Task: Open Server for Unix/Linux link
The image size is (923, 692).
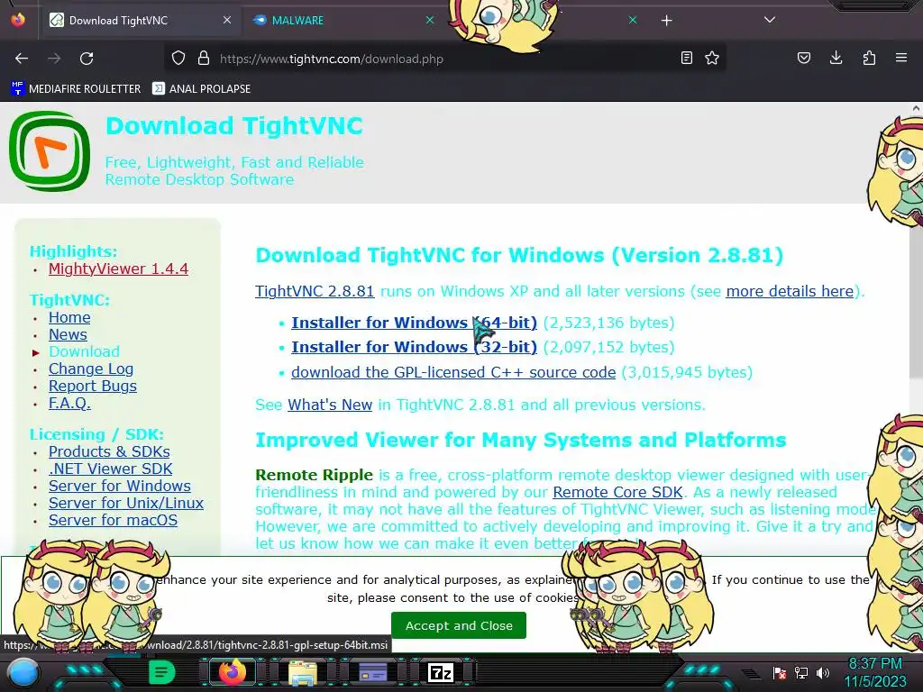Action: [x=126, y=503]
